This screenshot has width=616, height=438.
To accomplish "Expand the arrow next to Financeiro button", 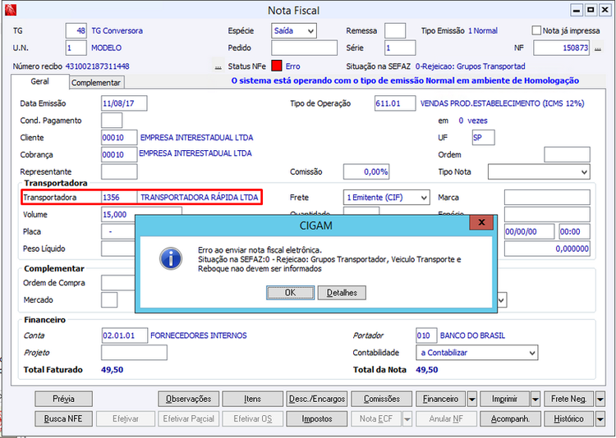I will [471, 399].
